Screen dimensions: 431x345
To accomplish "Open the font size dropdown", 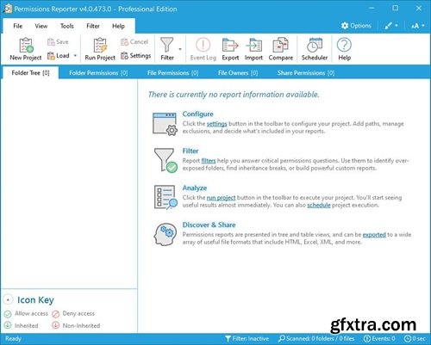I will 418,26.
